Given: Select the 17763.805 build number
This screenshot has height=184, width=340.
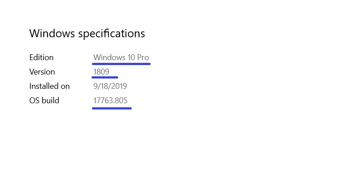Looking at the screenshot, I should point(110,101).
